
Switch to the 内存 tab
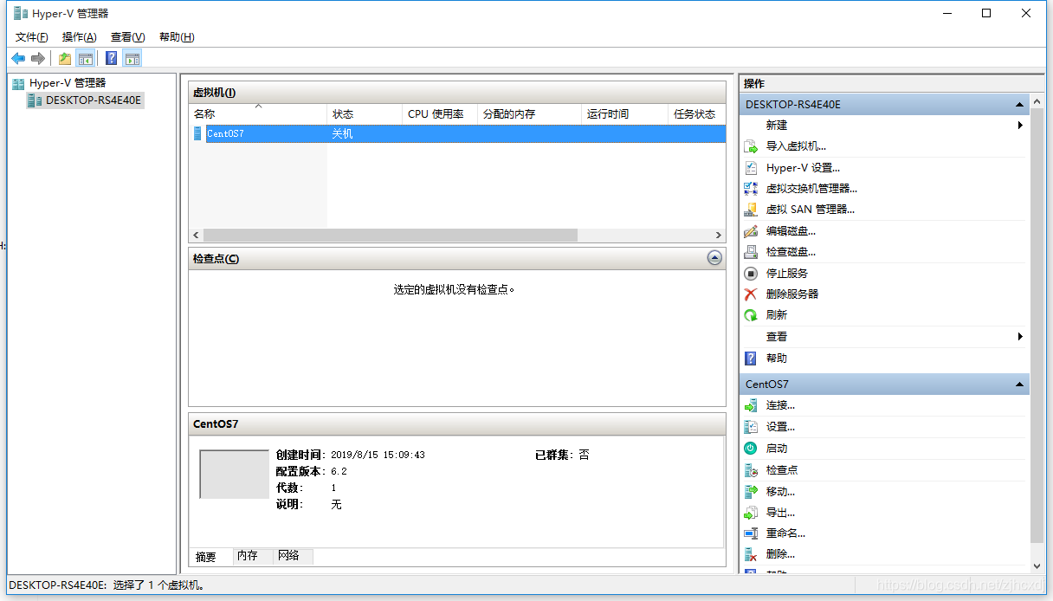[252, 556]
